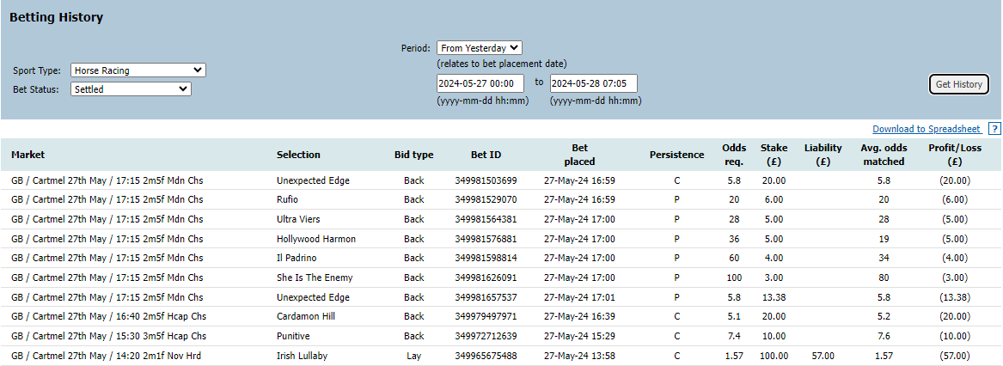Open the Bet Status dropdown
Viewport: 1003px width, 366px height.
tap(131, 89)
